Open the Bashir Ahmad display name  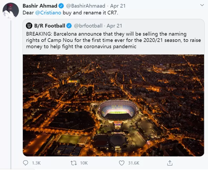tap(40, 6)
